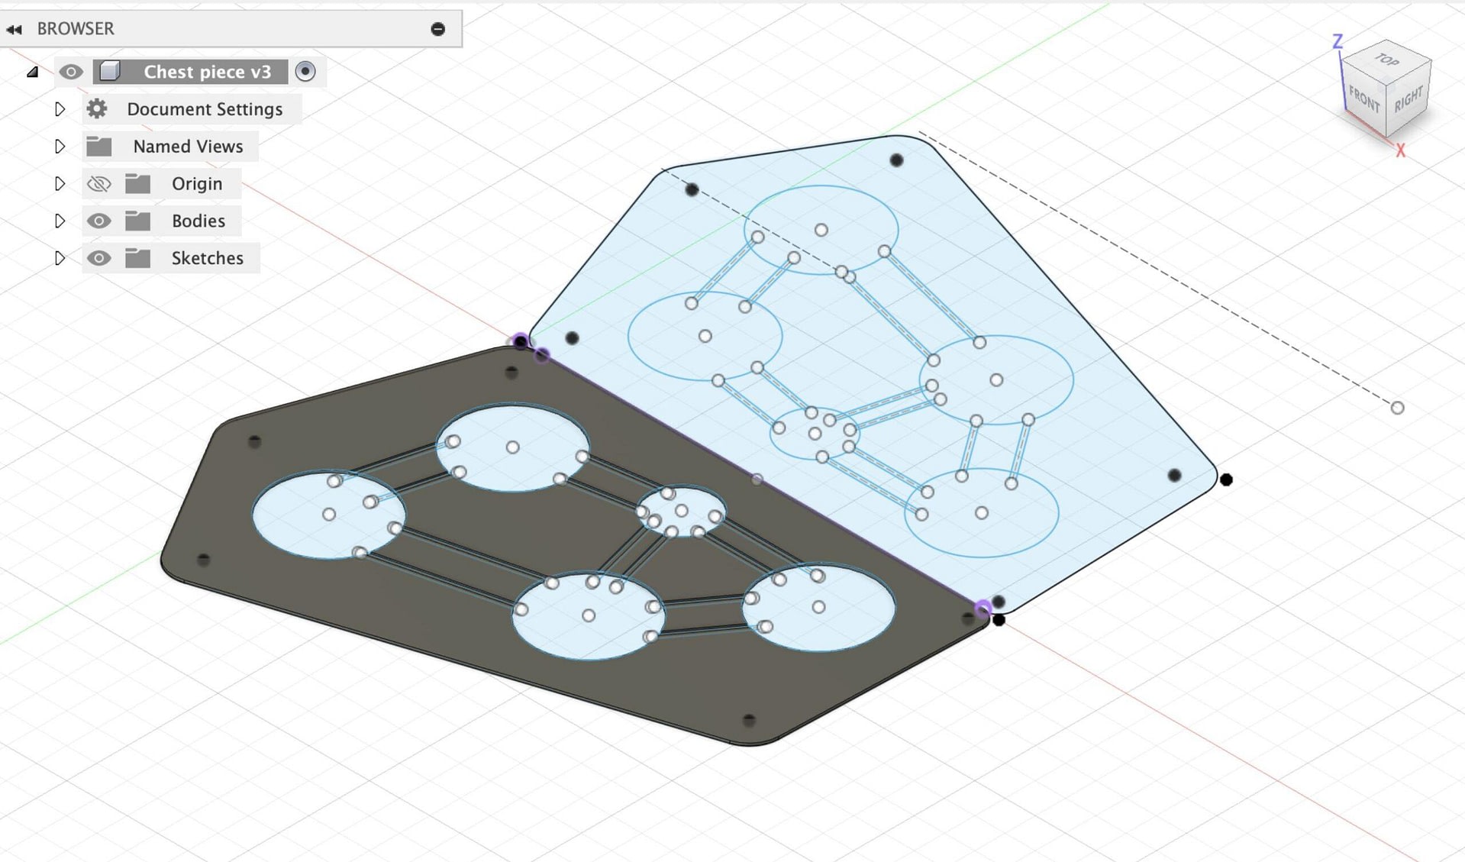Show the hidden Origin folder

(98, 183)
